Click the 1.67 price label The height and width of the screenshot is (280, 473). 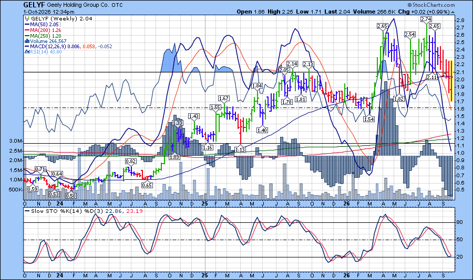[224, 98]
